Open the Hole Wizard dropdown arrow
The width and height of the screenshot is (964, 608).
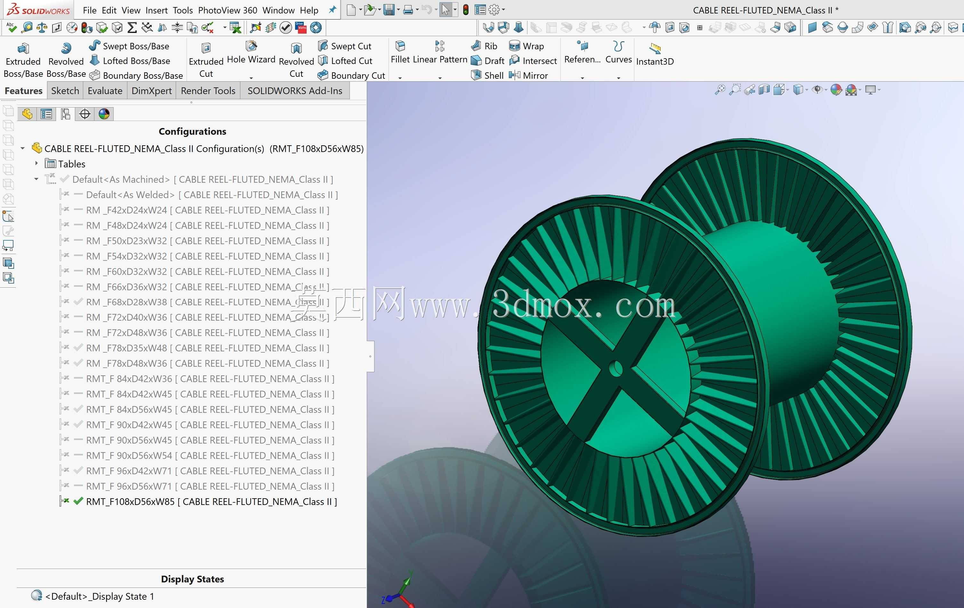251,78
